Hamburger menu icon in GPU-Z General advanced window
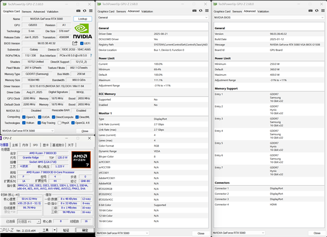This screenshot has height=237, width=327. coord(207,11)
